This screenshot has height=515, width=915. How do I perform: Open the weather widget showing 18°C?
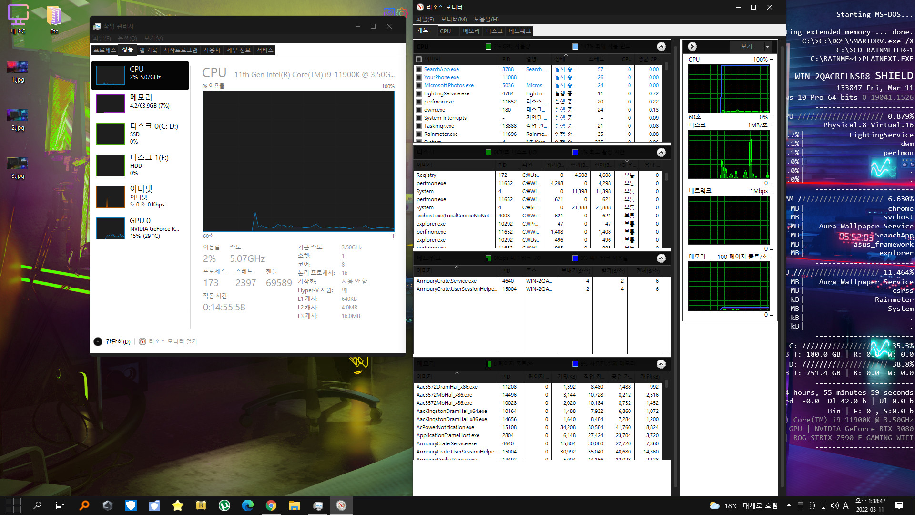tap(743, 505)
